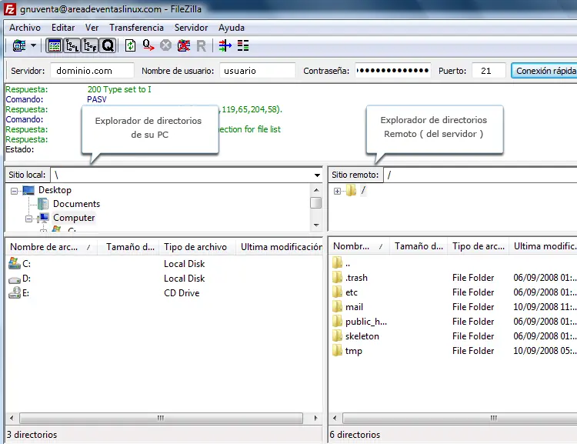Toggle the transfer queue display
The width and height of the screenshot is (577, 444).
click(108, 45)
